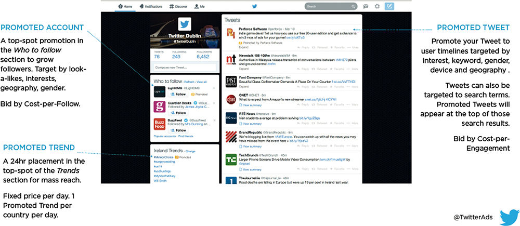View summary of the TechCrunch tweet
The width and height of the screenshot is (520, 226).
(250, 169)
